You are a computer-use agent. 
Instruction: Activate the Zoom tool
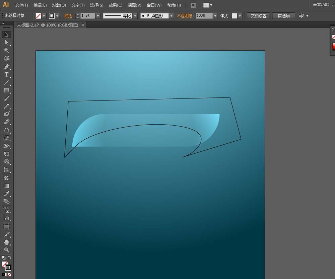pos(6,250)
